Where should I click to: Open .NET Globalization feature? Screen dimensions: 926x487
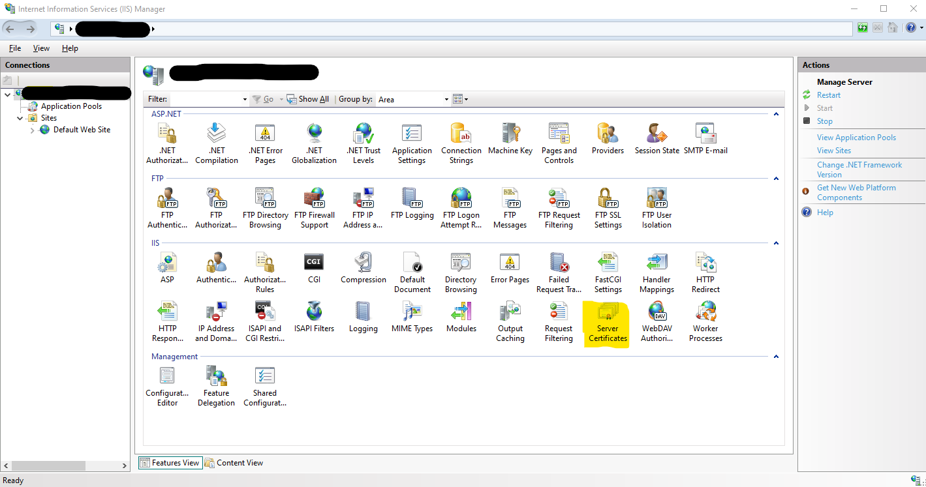pyautogui.click(x=315, y=143)
